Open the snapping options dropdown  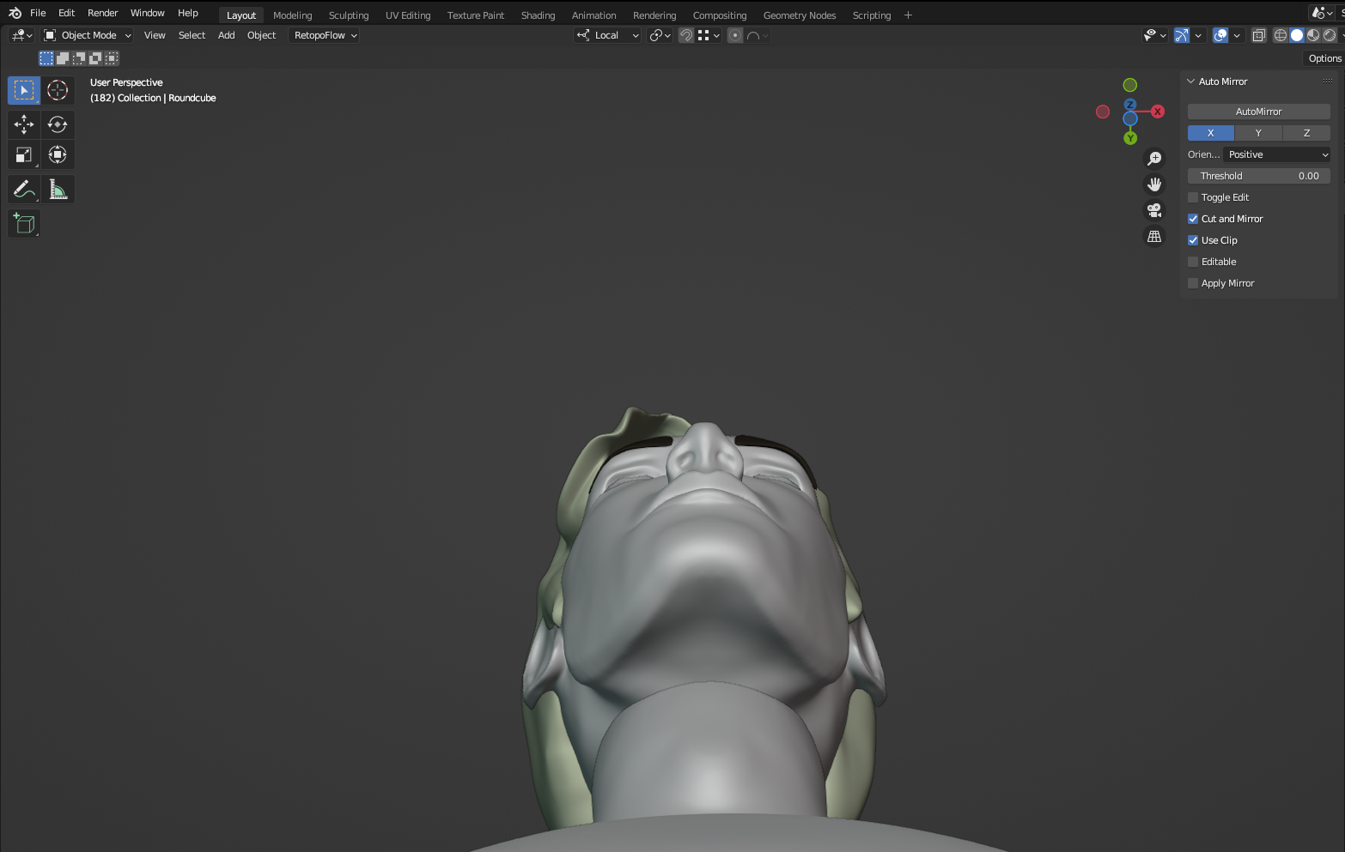click(x=709, y=35)
